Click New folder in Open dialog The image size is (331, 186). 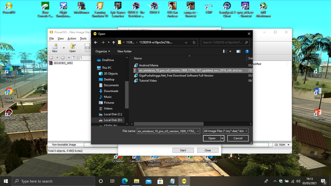click(x=125, y=51)
